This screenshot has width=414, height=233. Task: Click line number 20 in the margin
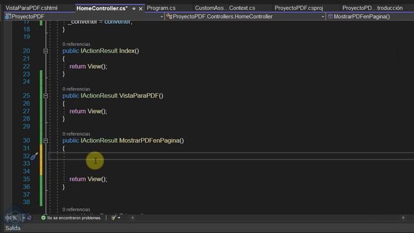click(27, 50)
